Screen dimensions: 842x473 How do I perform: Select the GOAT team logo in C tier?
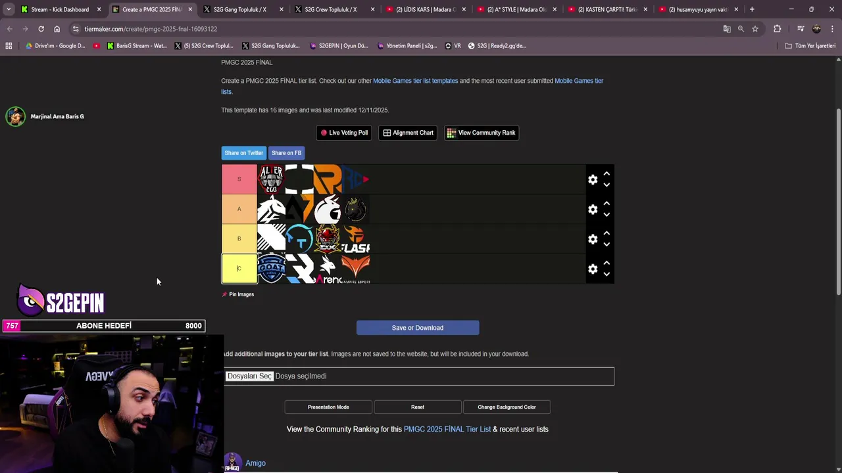271,269
